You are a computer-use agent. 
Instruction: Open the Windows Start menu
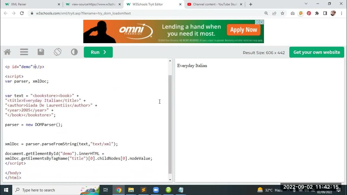pyautogui.click(x=6, y=190)
